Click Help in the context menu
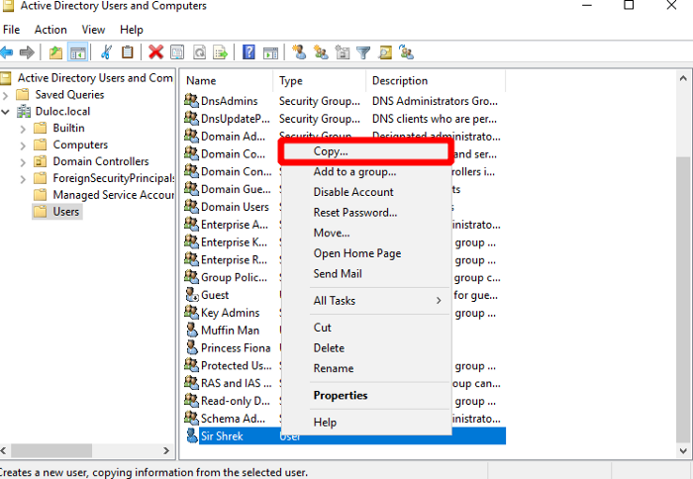The image size is (693, 479). [366, 422]
